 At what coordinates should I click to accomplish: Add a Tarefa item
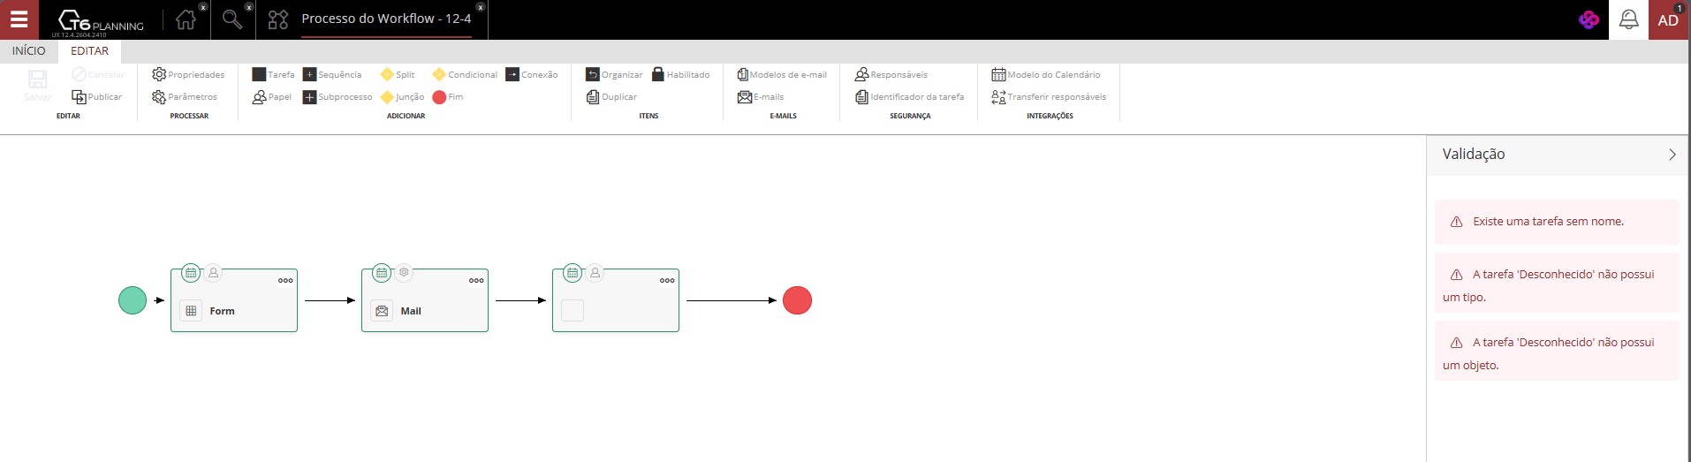(x=274, y=75)
